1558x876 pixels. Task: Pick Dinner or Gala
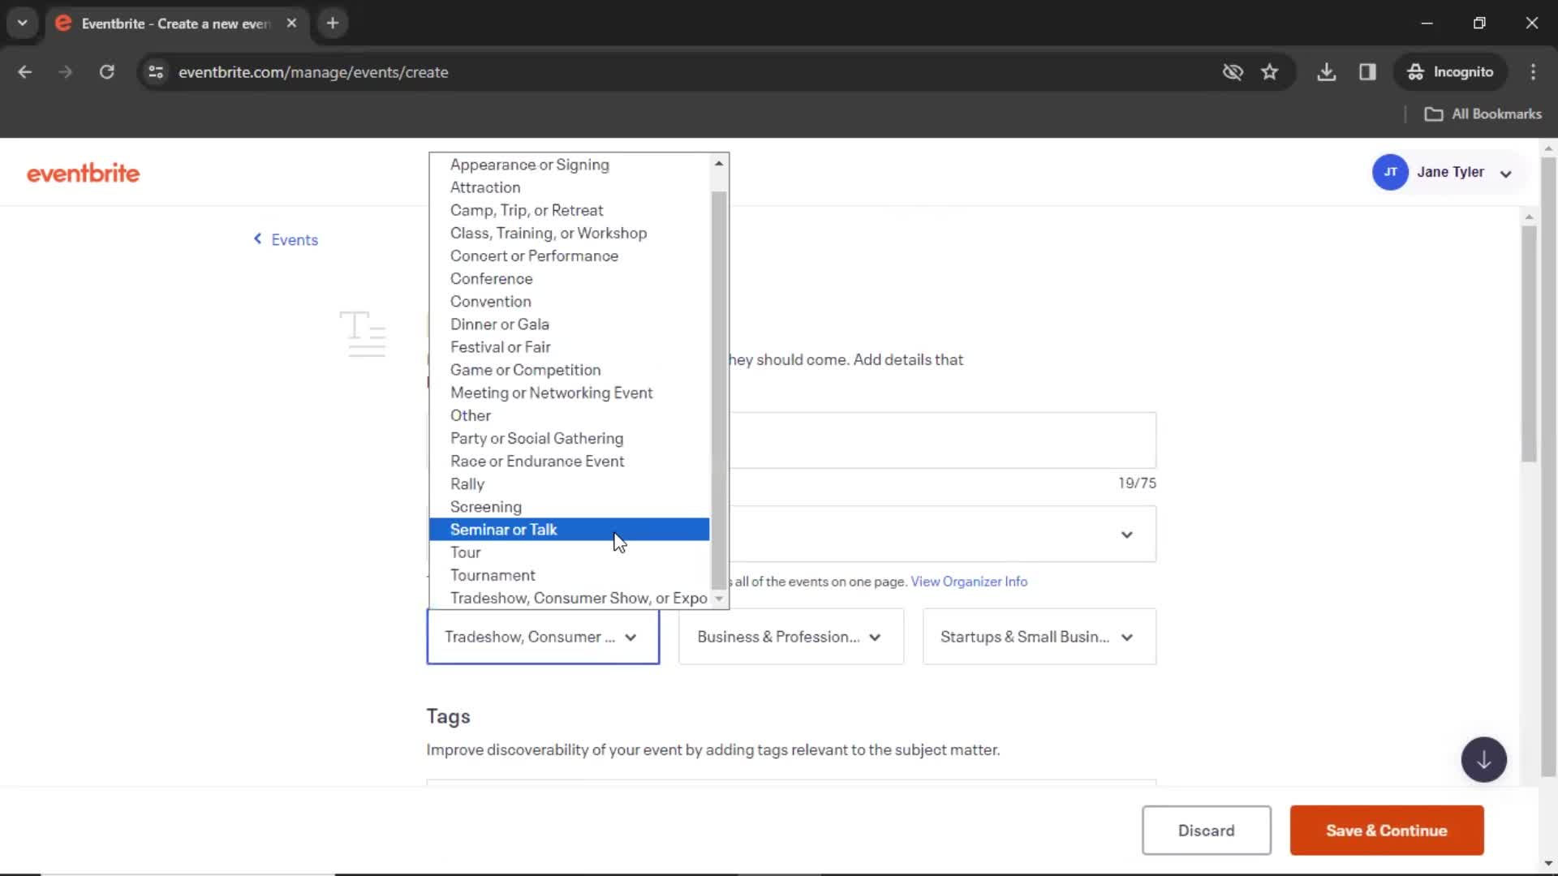(x=569, y=324)
